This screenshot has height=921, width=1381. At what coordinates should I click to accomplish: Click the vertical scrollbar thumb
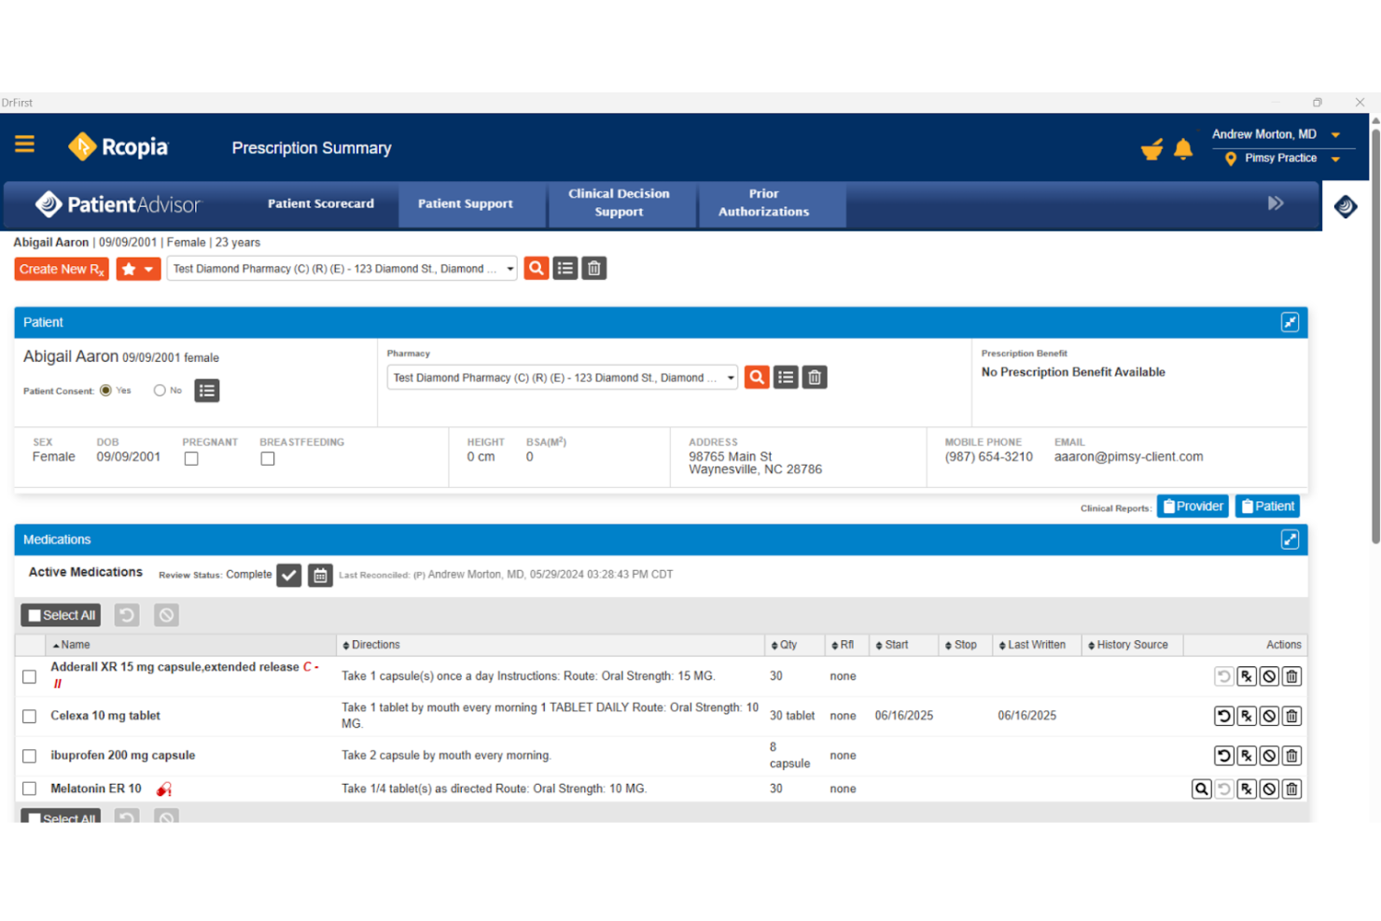click(x=1375, y=336)
